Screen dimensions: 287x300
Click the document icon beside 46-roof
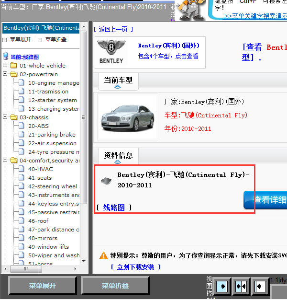(22, 220)
